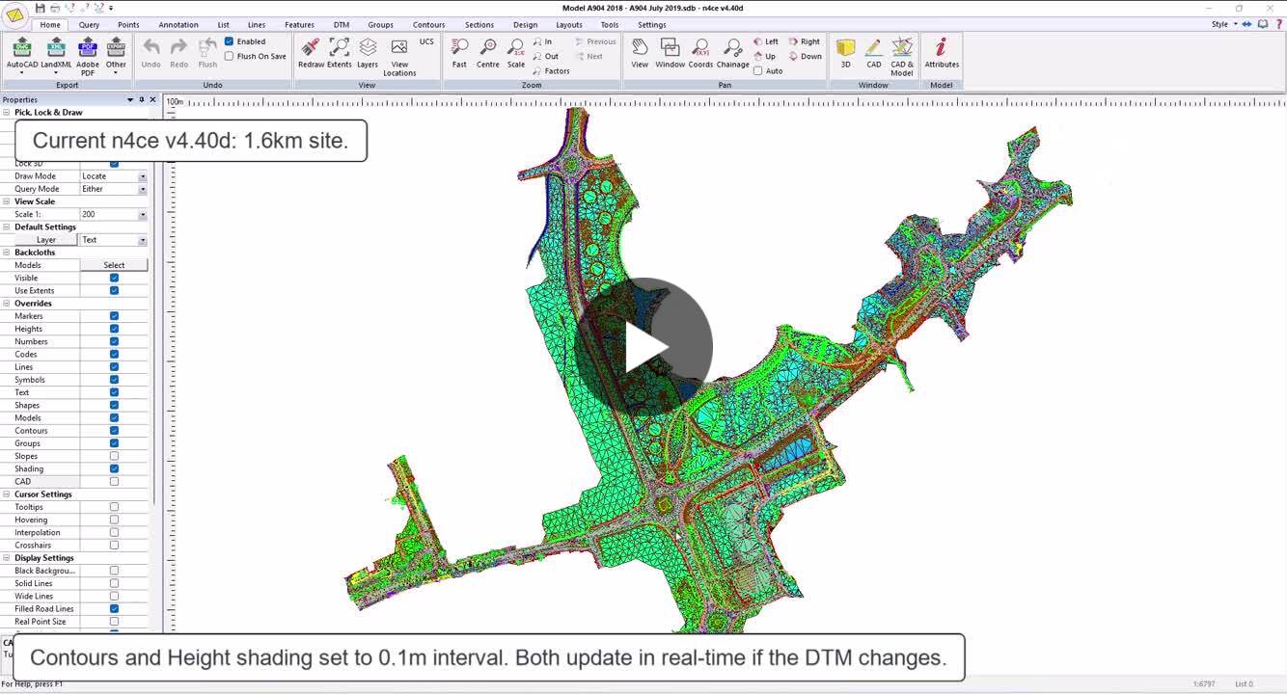
Task: Uncheck the Markers override
Action: [114, 316]
